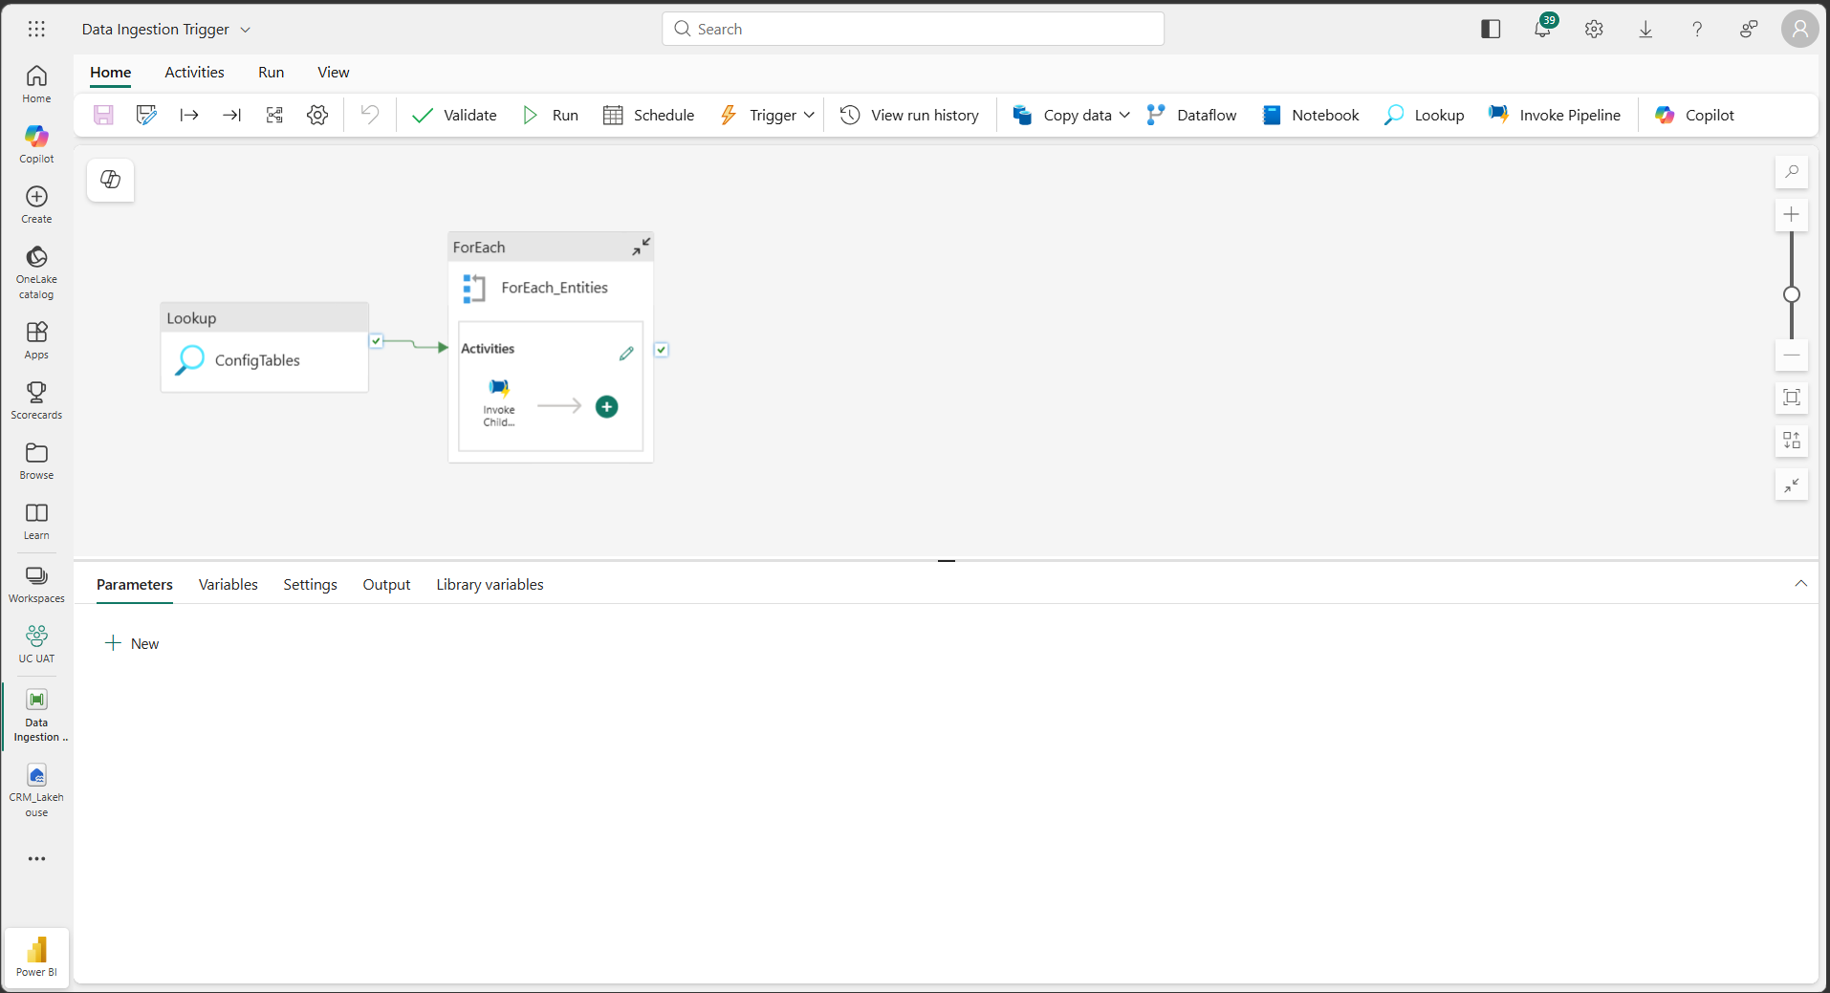Image resolution: width=1830 pixels, height=993 pixels.
Task: Open Create in left sidebar
Action: coord(36,205)
